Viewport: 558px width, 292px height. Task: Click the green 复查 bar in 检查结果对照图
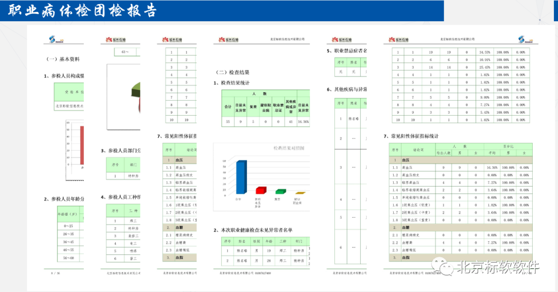tap(281, 192)
